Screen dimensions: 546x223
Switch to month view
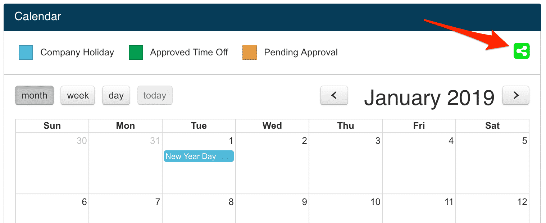tap(34, 95)
